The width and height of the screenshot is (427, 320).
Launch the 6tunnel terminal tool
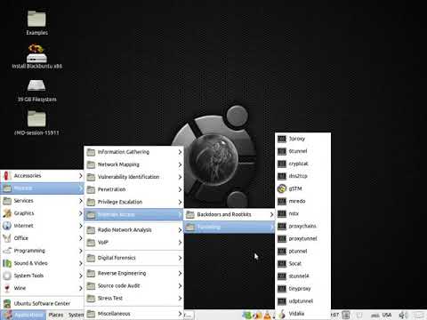[x=302, y=151]
